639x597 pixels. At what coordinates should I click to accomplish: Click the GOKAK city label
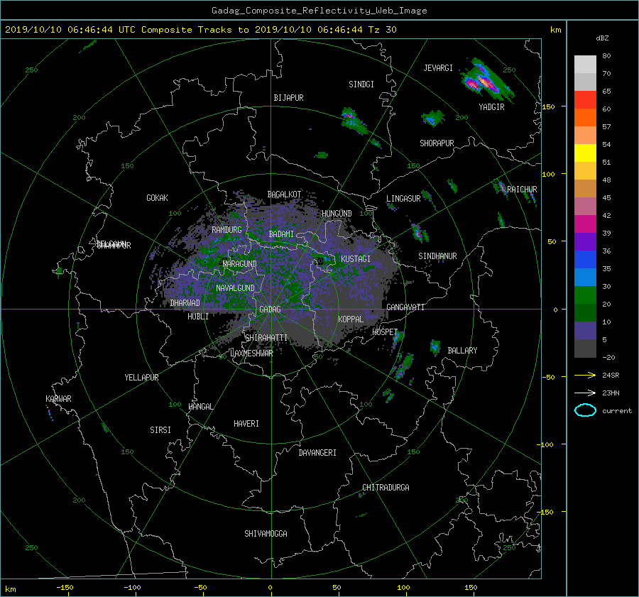click(x=157, y=198)
